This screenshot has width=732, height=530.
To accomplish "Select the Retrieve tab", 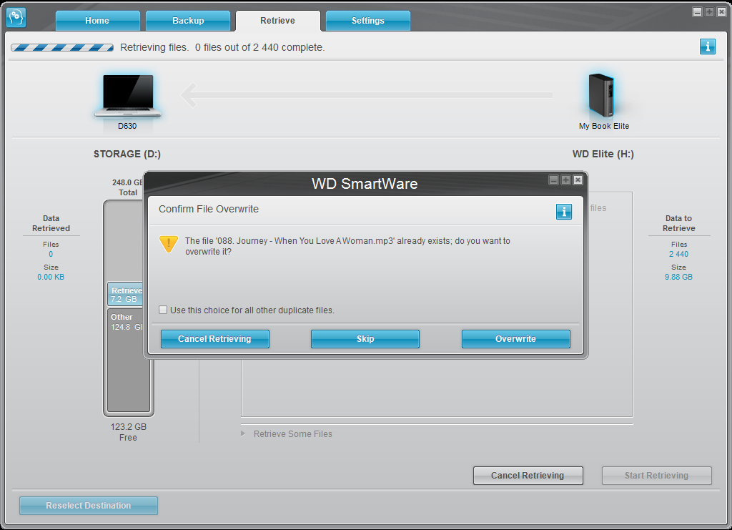I will pos(278,21).
